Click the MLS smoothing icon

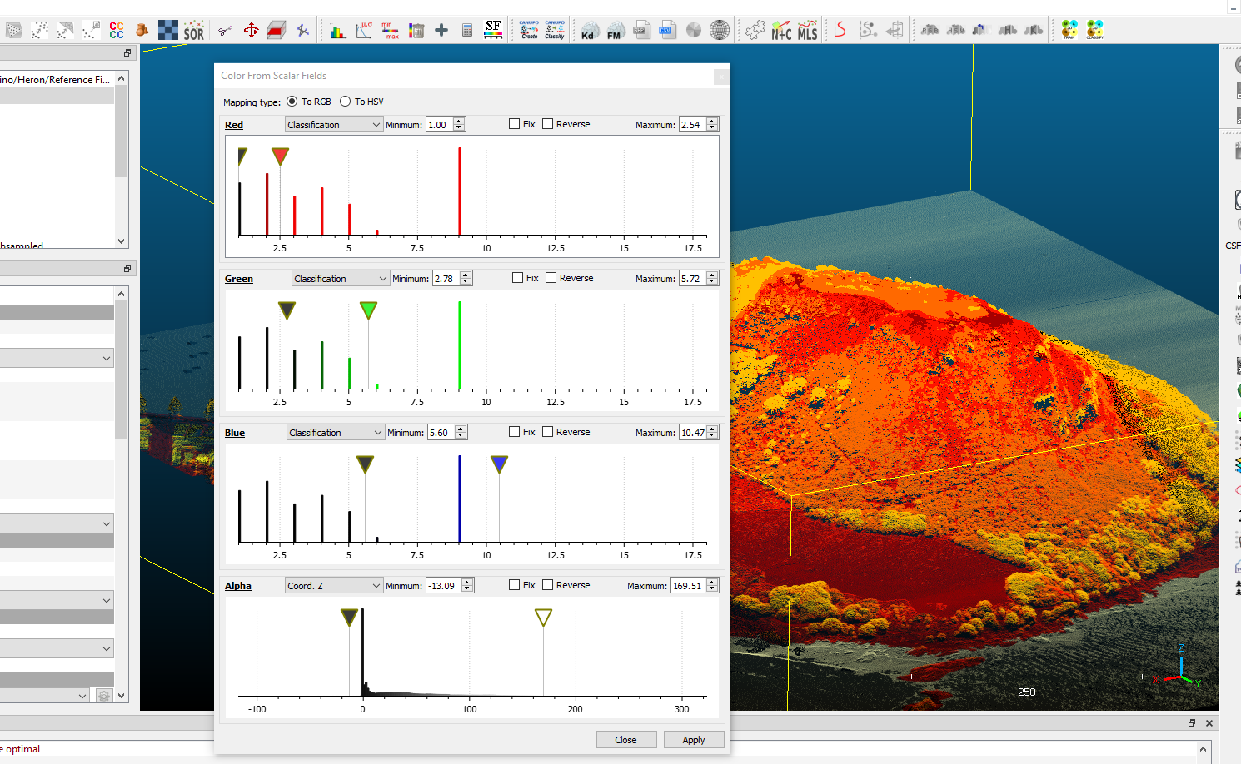807,32
